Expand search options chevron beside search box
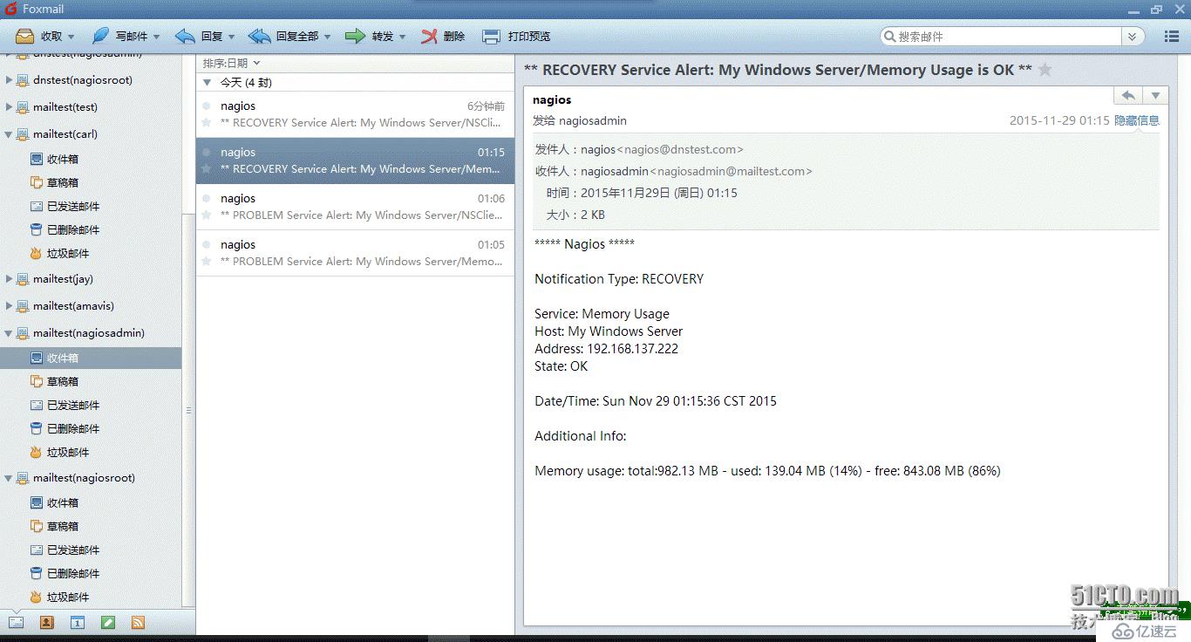This screenshot has height=642, width=1191. 1132,37
